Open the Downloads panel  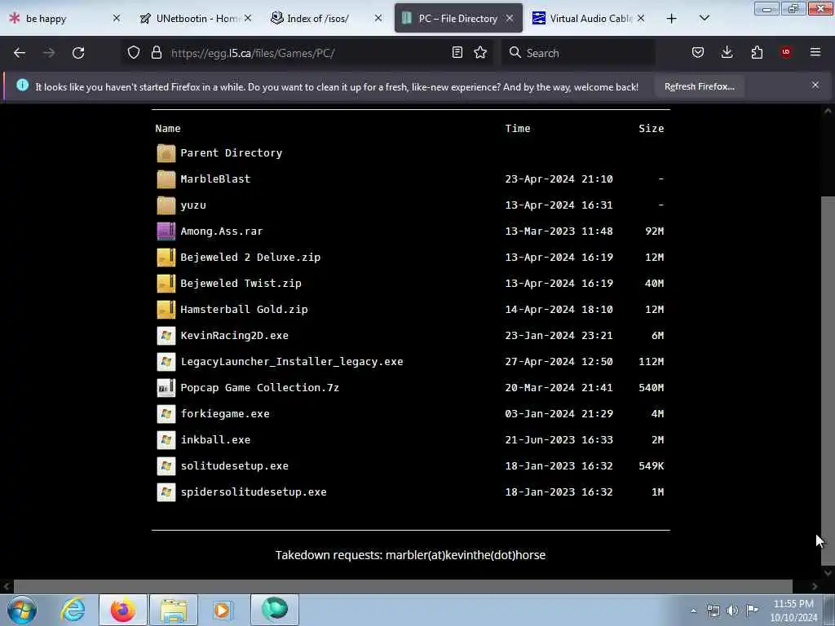(x=727, y=52)
